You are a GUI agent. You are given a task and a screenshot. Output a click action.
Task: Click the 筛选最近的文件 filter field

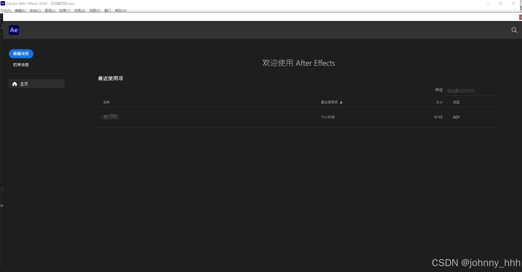point(472,91)
